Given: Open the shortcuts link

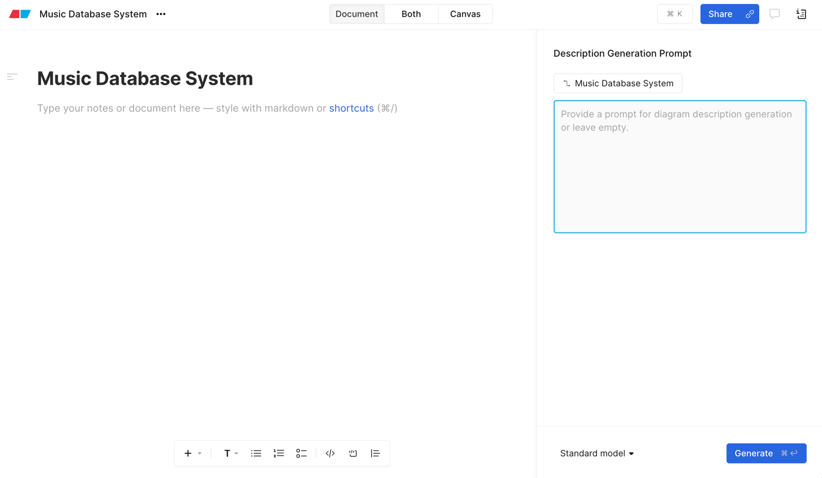Looking at the screenshot, I should [351, 108].
